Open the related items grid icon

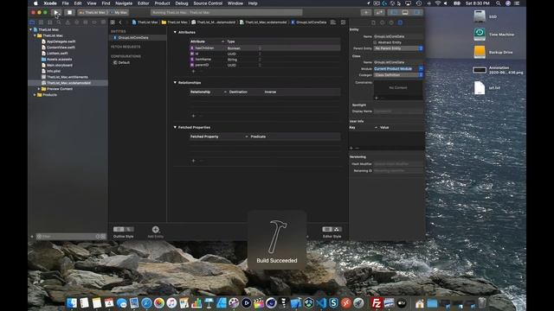(113, 22)
